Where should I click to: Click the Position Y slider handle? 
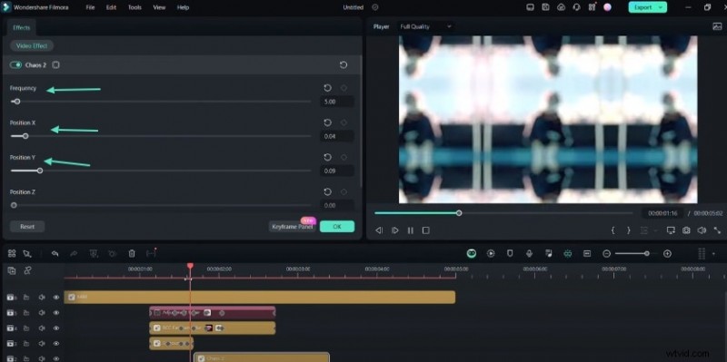[x=40, y=171]
